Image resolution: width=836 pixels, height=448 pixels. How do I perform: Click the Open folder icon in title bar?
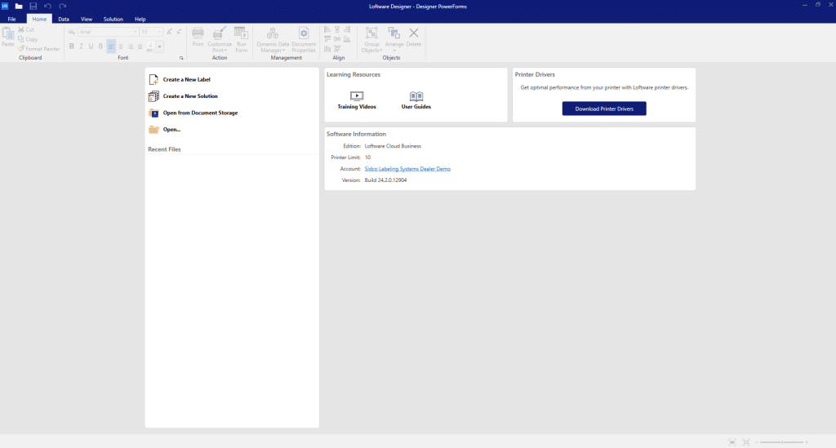(x=19, y=6)
